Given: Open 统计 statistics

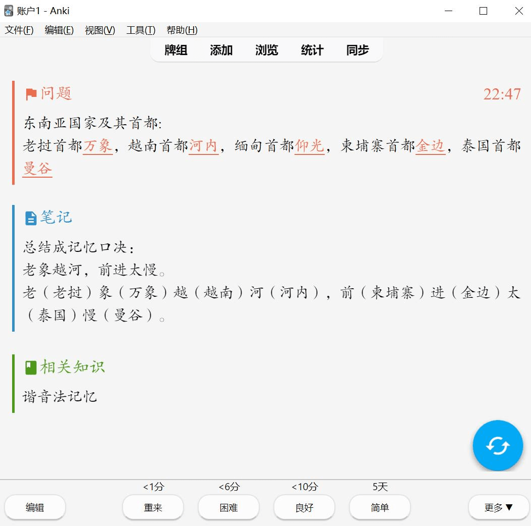Looking at the screenshot, I should (x=312, y=50).
